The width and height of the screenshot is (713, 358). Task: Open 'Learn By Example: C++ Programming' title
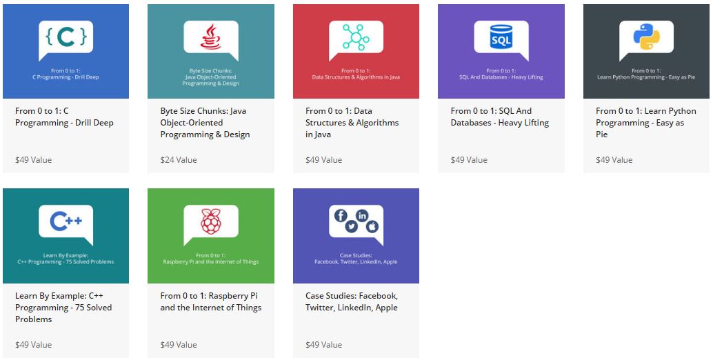63,308
